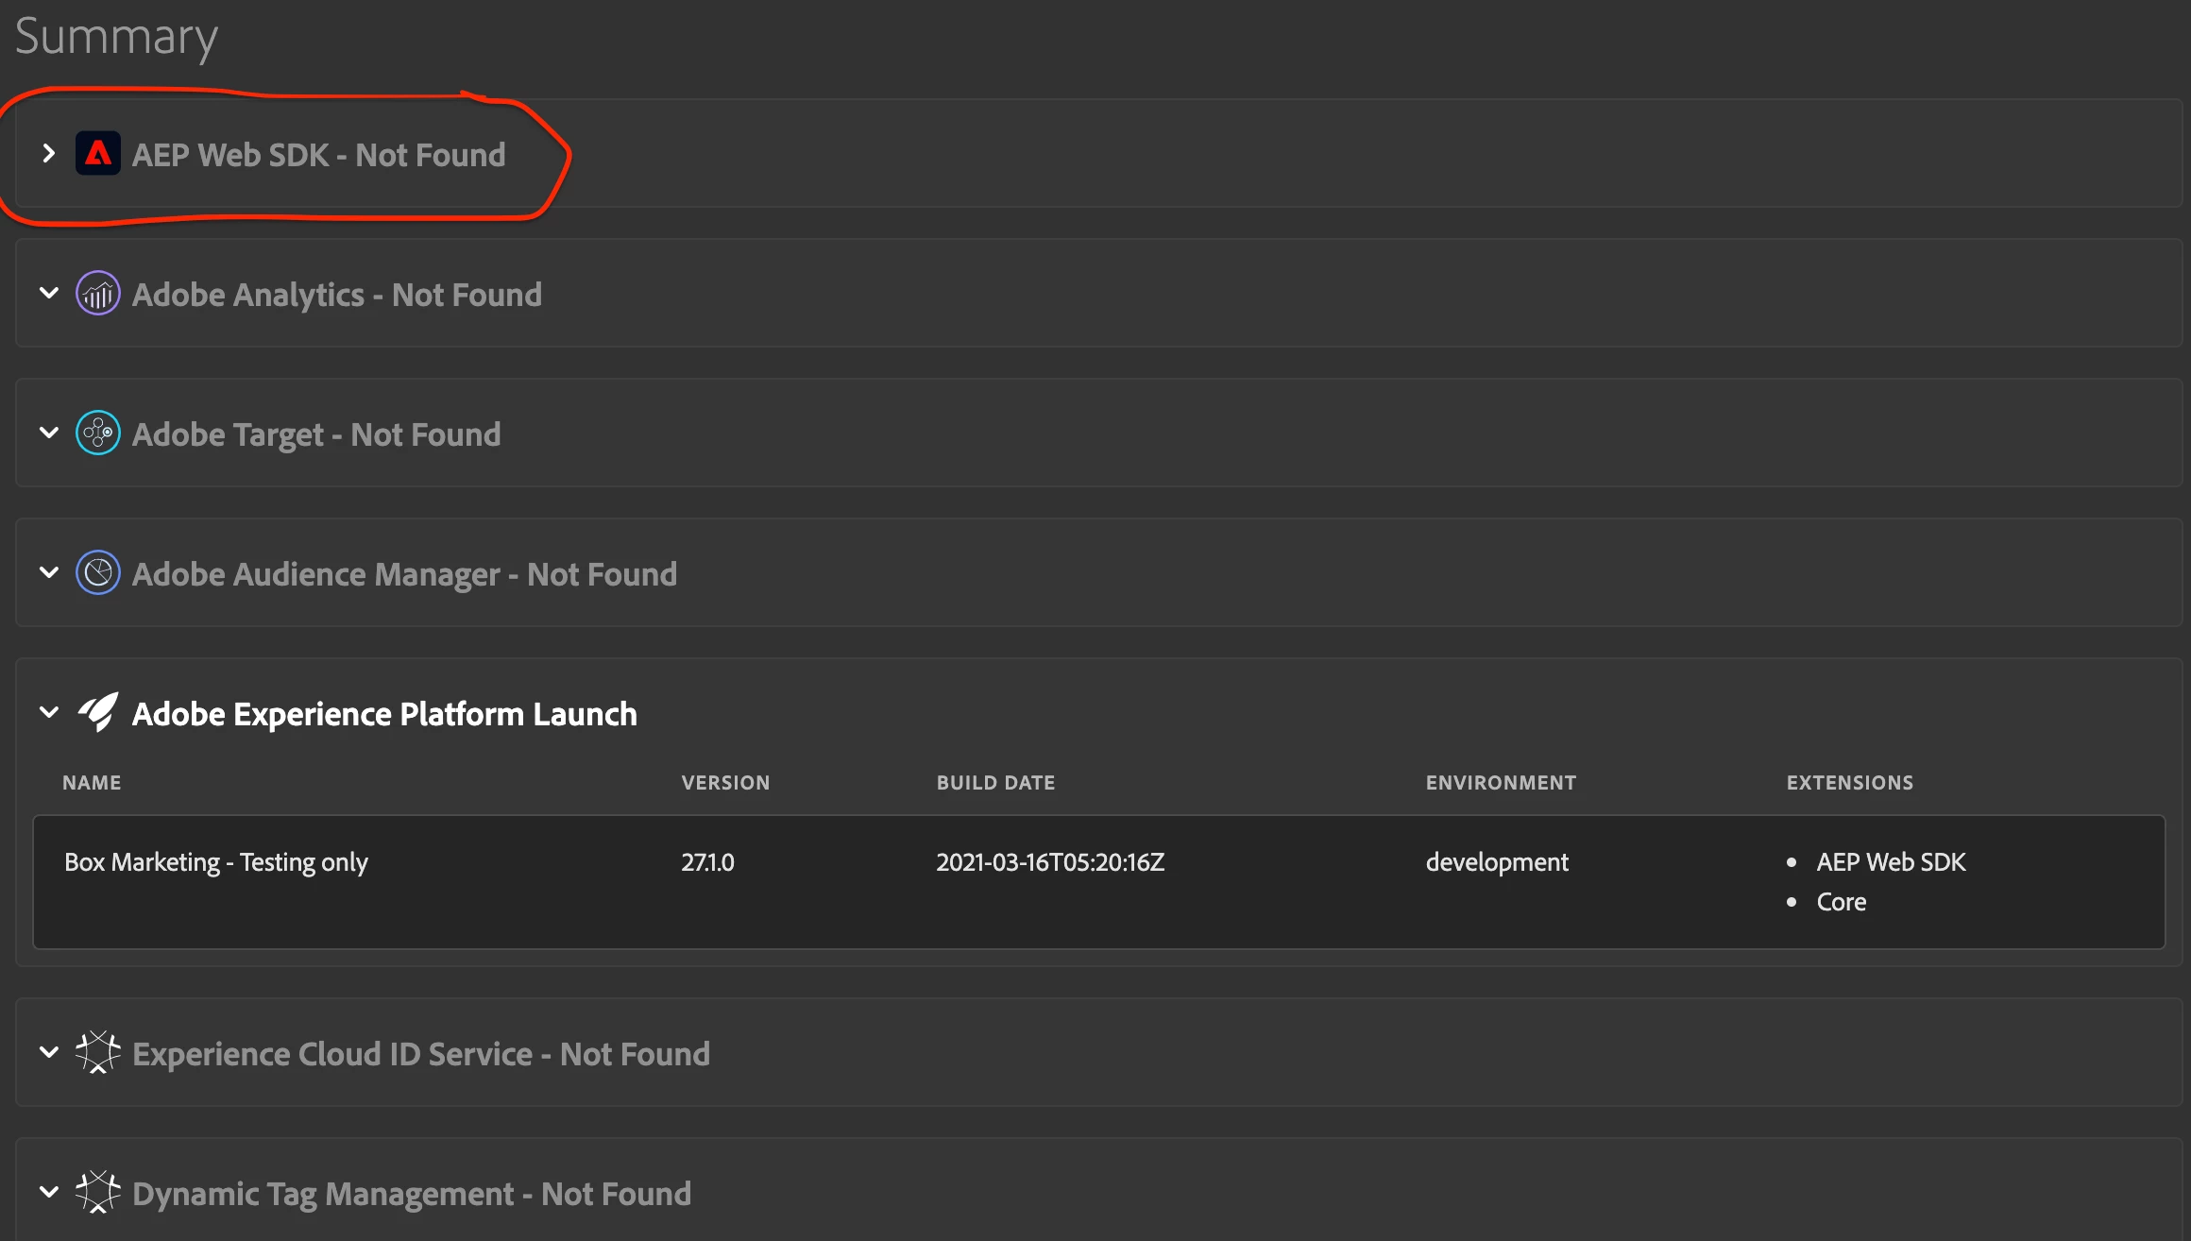
Task: Collapse the Adobe Target section chevron
Action: pyautogui.click(x=49, y=433)
